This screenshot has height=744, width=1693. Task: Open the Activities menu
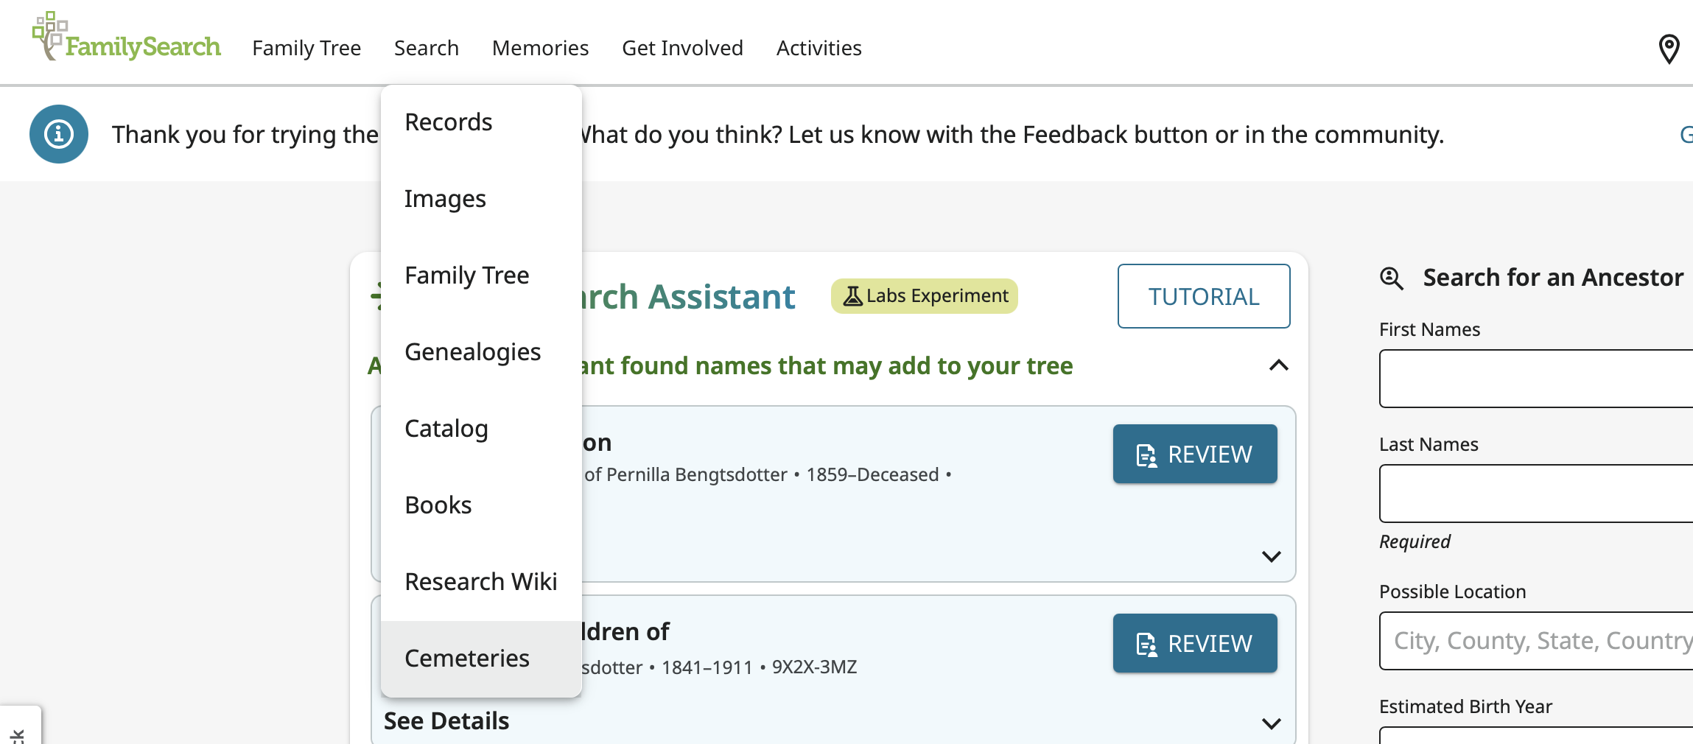[x=819, y=48]
